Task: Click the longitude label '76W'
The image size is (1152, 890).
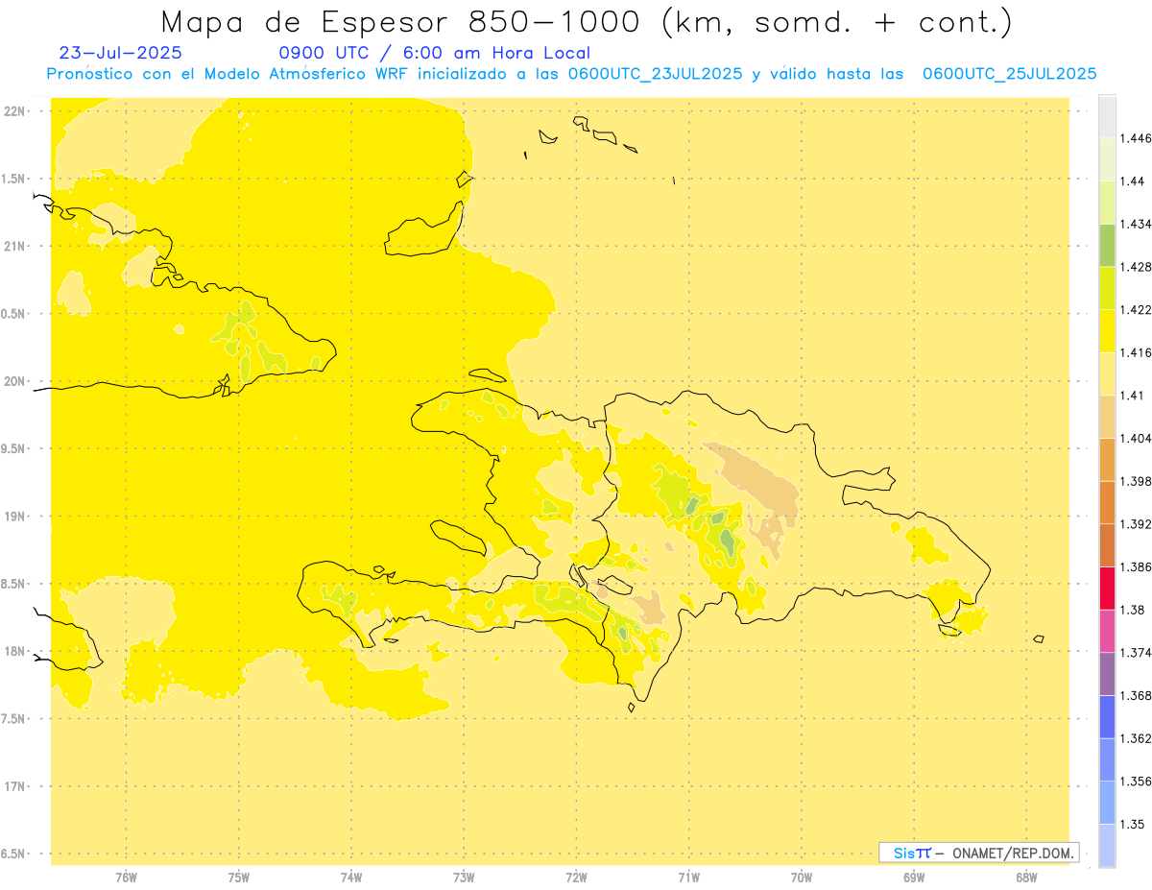Action: click(x=126, y=878)
